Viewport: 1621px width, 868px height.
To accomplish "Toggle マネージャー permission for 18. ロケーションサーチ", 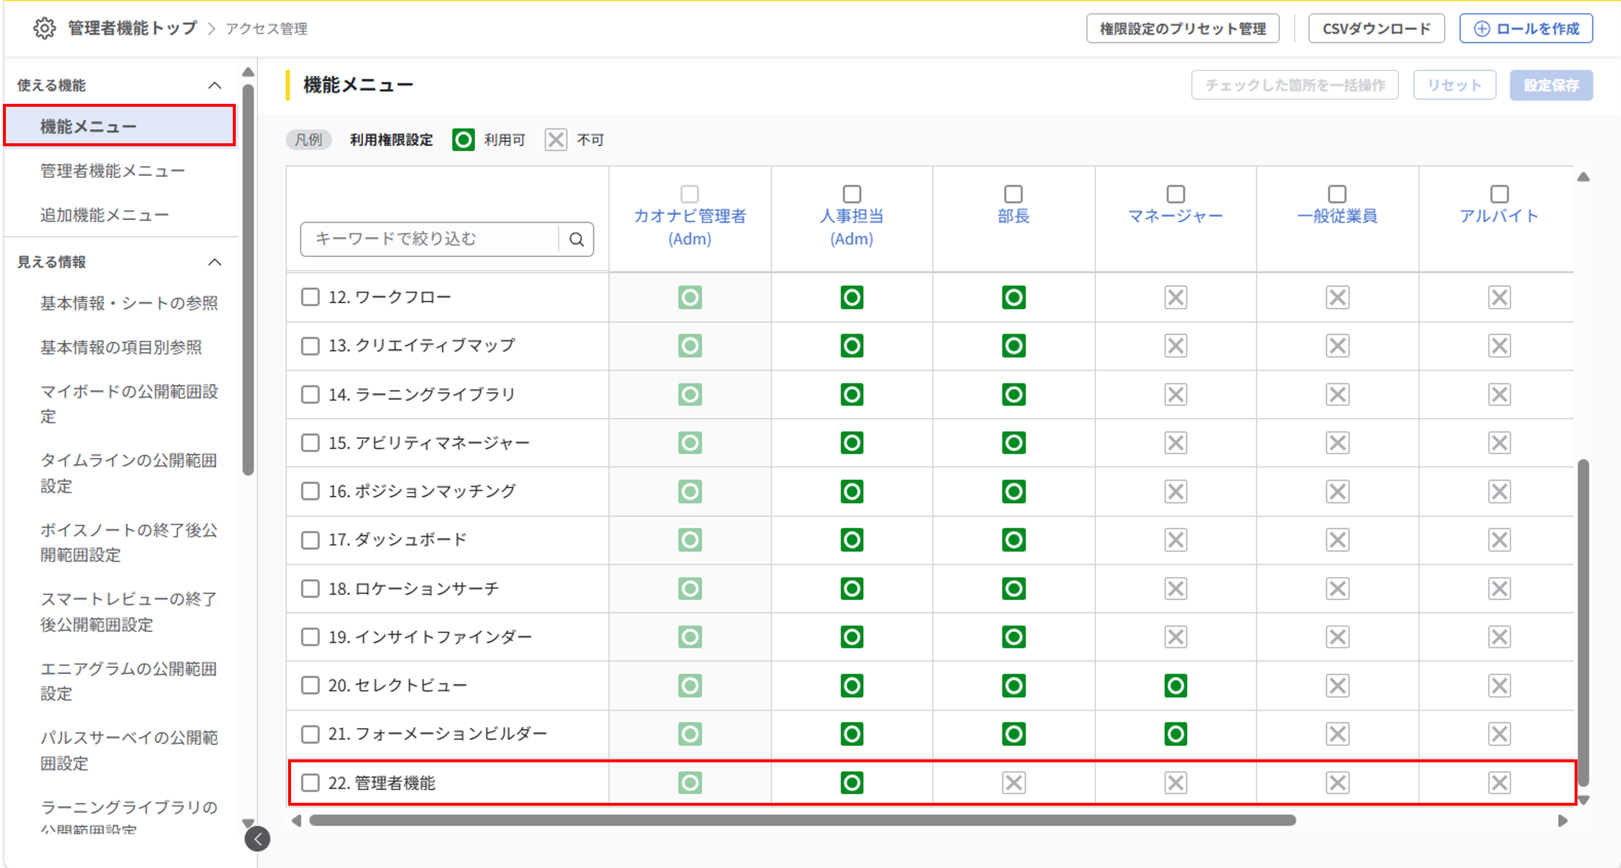I will (x=1176, y=589).
